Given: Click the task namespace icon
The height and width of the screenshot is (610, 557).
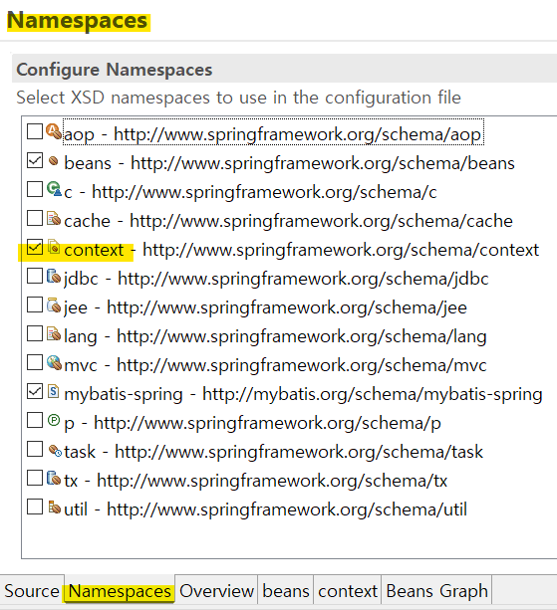Looking at the screenshot, I should coord(55,451).
